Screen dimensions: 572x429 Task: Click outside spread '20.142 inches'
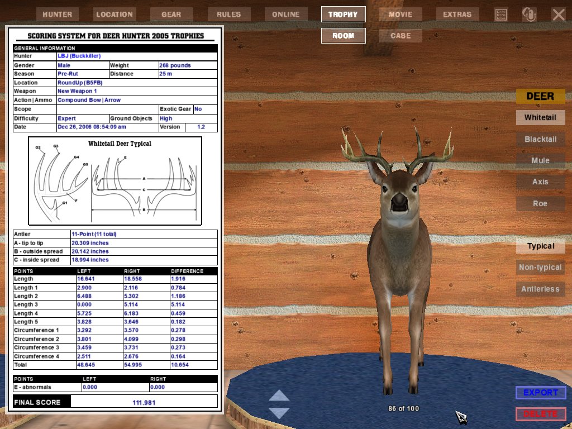point(90,251)
